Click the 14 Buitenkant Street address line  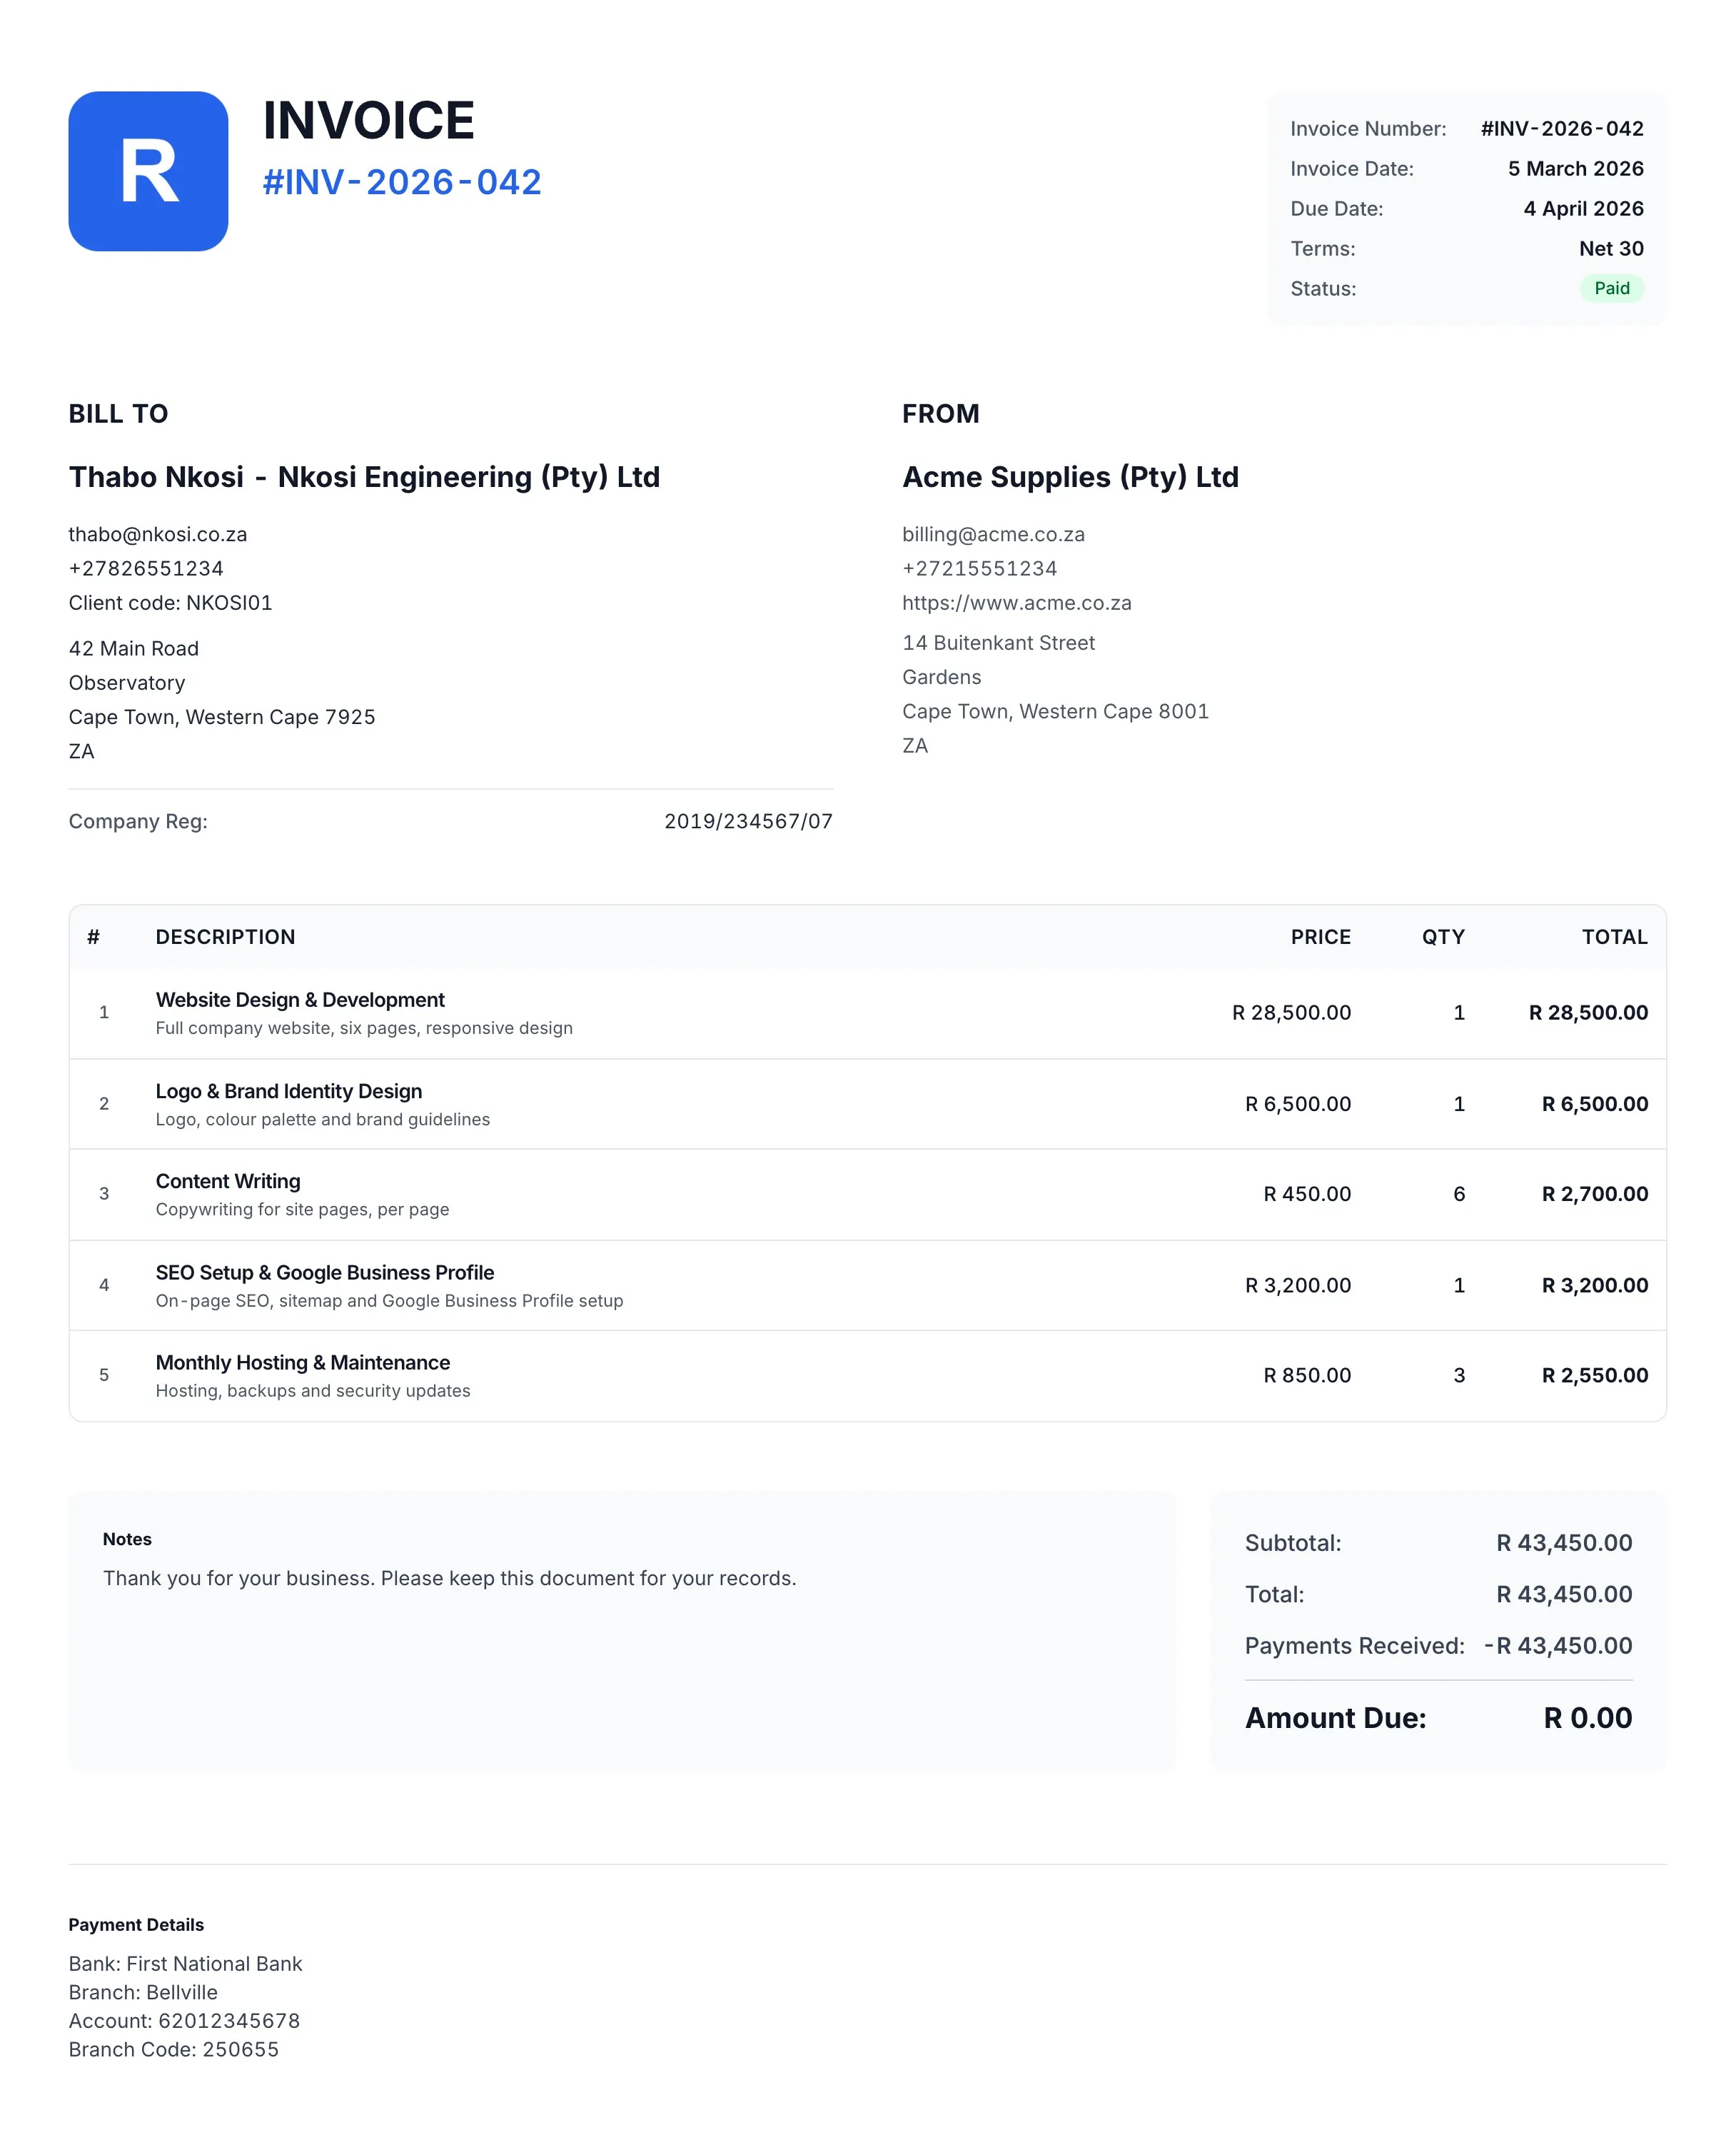click(x=998, y=643)
